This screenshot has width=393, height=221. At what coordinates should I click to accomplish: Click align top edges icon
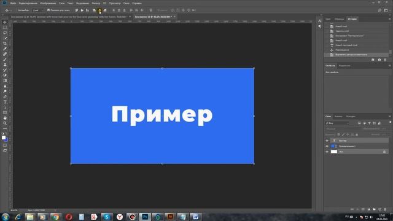[77, 10]
